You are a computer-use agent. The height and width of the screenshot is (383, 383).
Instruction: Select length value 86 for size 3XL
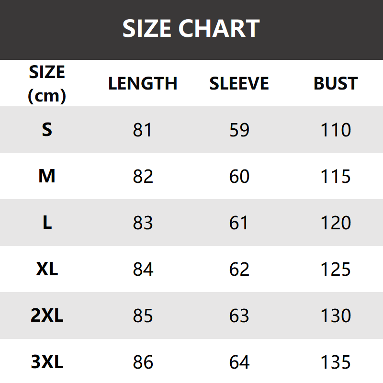(143, 362)
